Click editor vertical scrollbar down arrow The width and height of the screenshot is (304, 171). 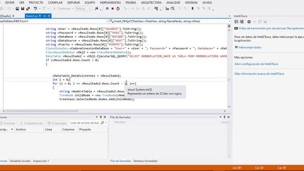coord(229,107)
